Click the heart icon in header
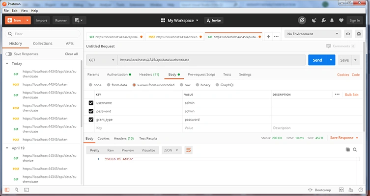 pyautogui.click(x=341, y=21)
